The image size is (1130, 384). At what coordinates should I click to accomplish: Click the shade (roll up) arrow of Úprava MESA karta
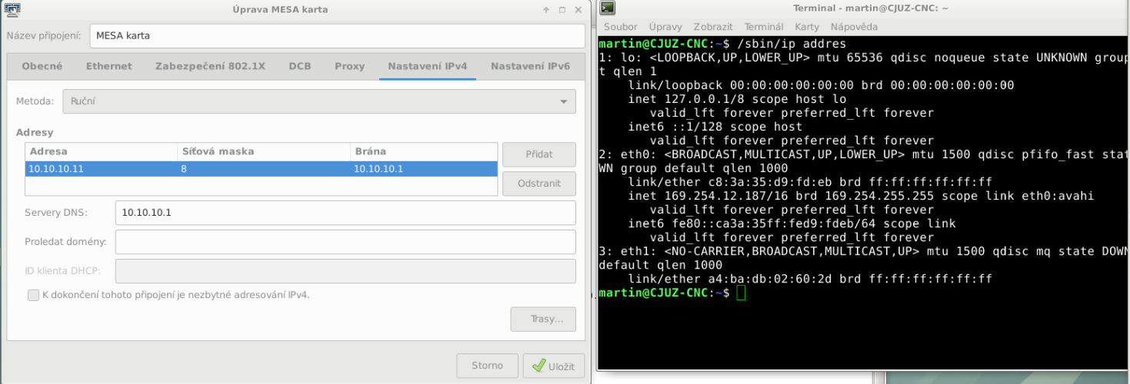pos(546,10)
